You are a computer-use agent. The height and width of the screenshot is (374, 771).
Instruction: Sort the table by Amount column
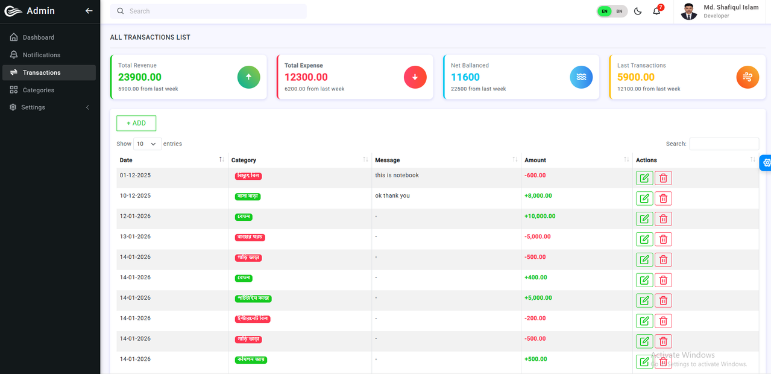(x=577, y=160)
